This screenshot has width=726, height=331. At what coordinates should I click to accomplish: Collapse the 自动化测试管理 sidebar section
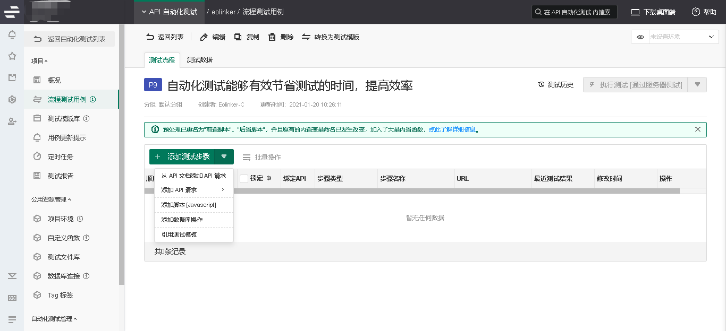click(54, 319)
